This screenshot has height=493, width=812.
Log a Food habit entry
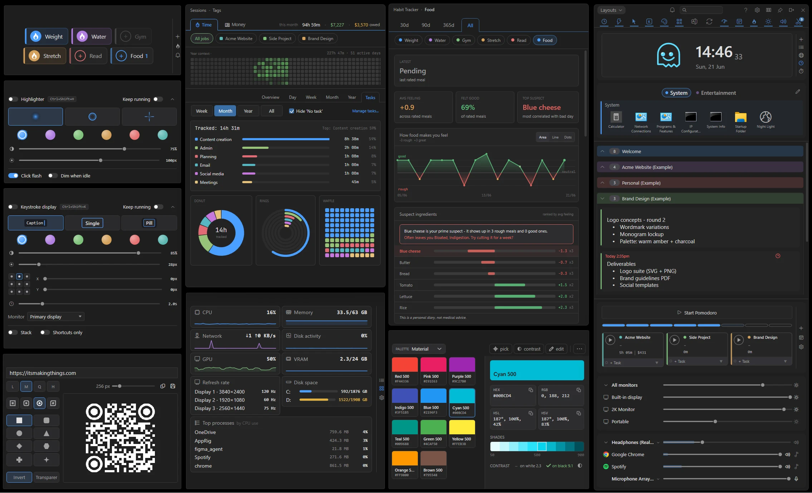121,56
